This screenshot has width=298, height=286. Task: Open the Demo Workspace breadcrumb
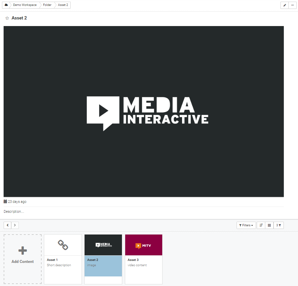[x=25, y=5]
